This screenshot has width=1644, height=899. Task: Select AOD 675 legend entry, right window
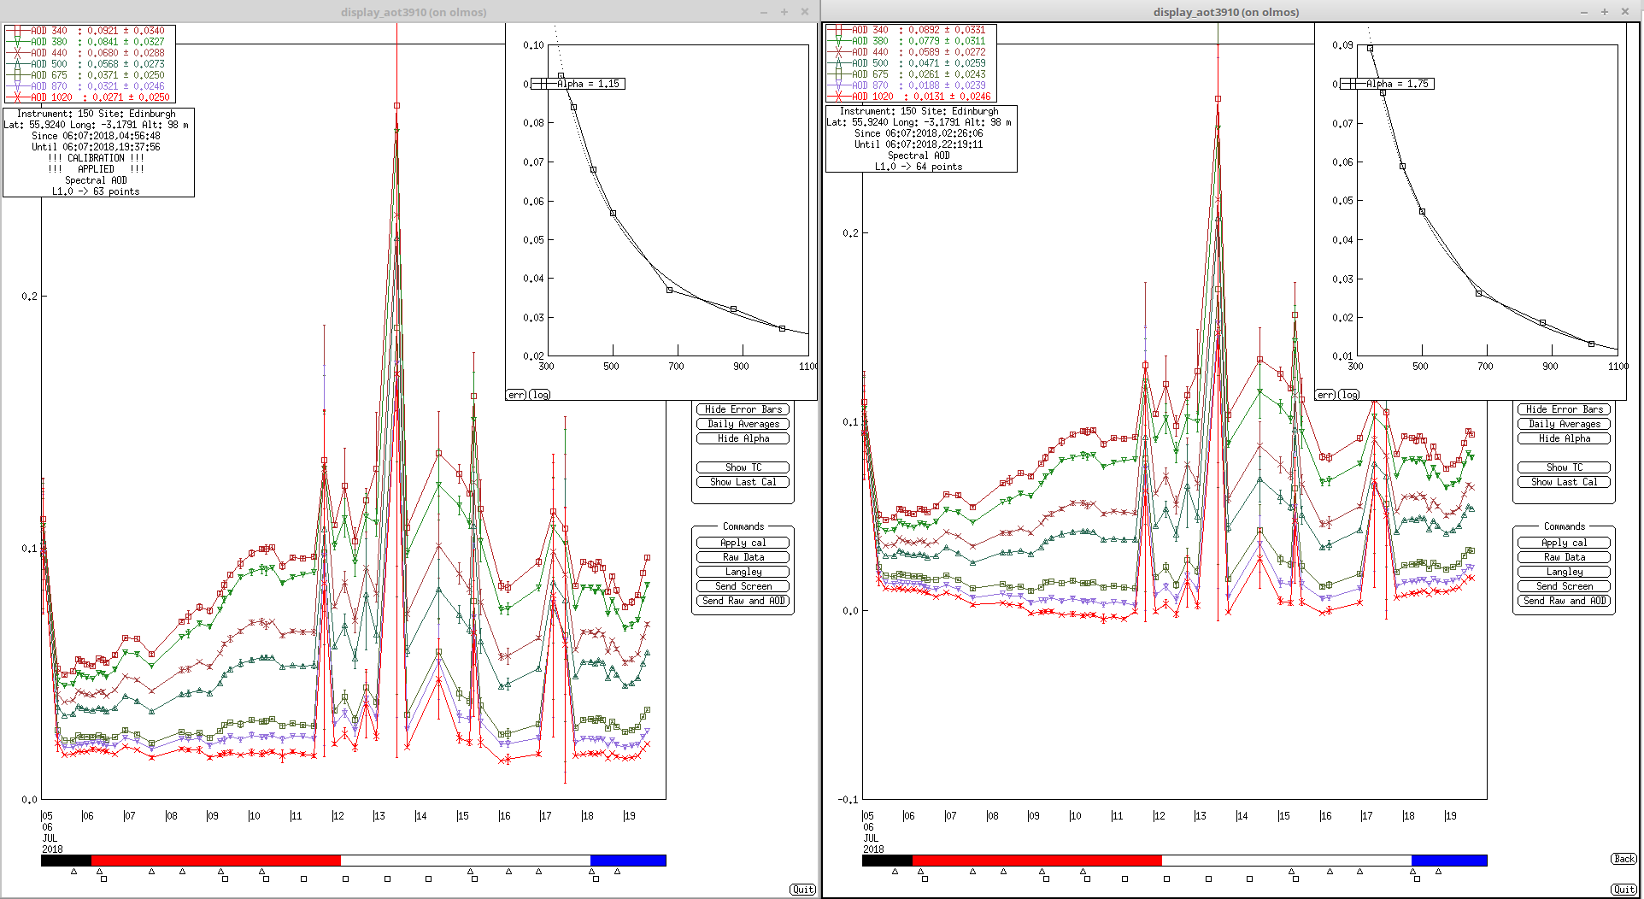911,74
